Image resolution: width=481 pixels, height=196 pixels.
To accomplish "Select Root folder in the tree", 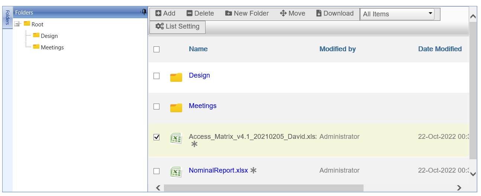I will (x=37, y=24).
